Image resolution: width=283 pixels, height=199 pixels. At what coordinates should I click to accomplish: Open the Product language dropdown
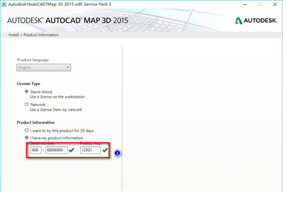click(x=44, y=67)
